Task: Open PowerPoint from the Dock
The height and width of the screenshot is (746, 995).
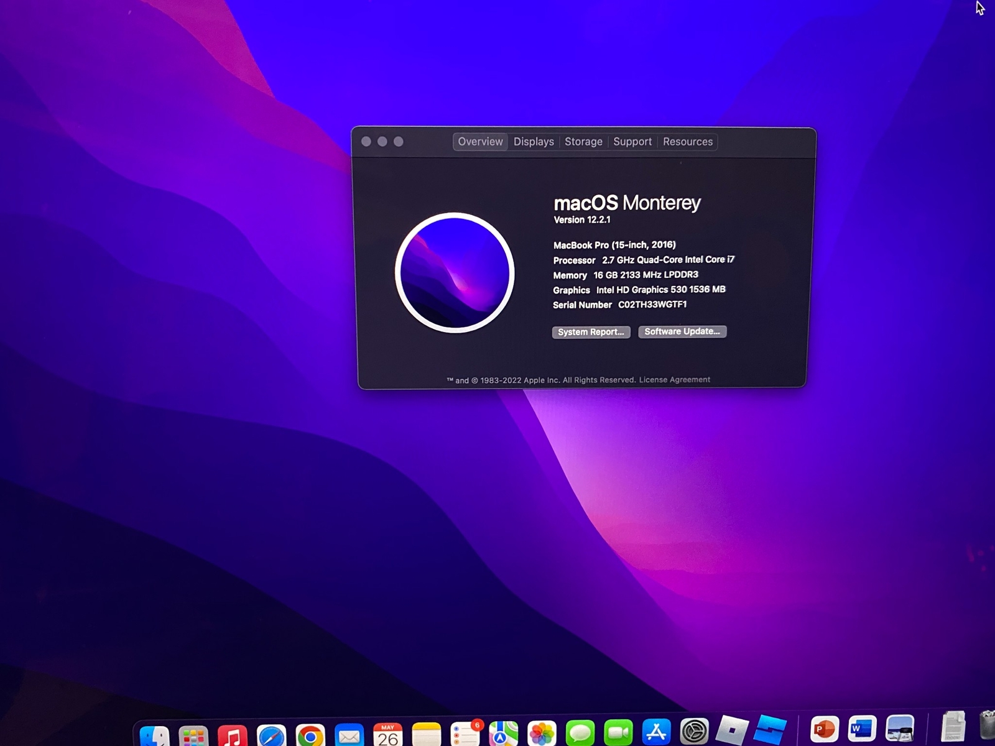Action: pos(825,729)
